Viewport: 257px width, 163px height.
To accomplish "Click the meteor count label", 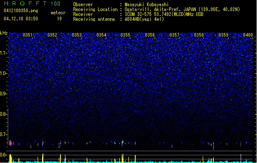I will tap(58, 13).
